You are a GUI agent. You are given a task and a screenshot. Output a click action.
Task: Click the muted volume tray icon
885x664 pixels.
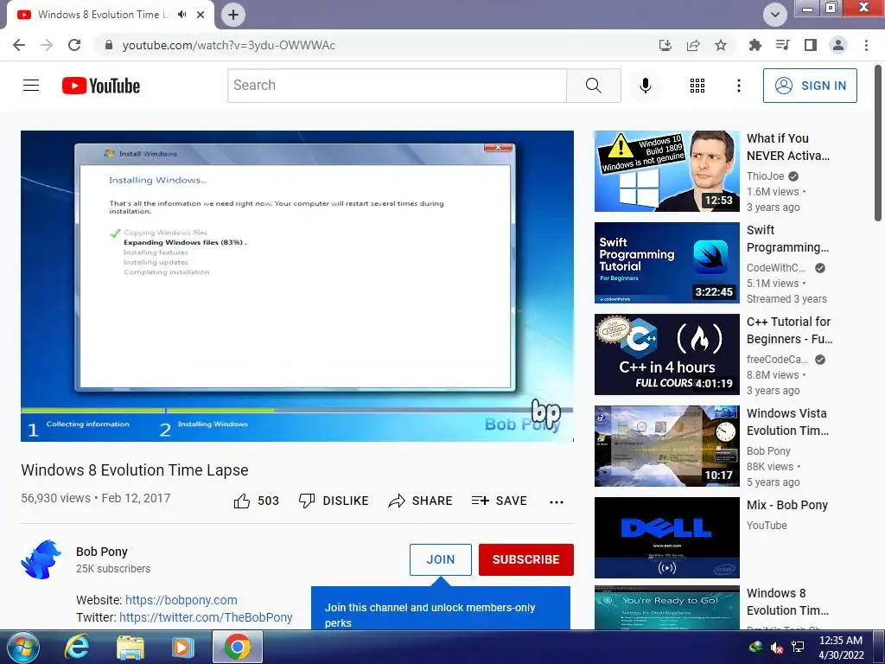(x=777, y=648)
